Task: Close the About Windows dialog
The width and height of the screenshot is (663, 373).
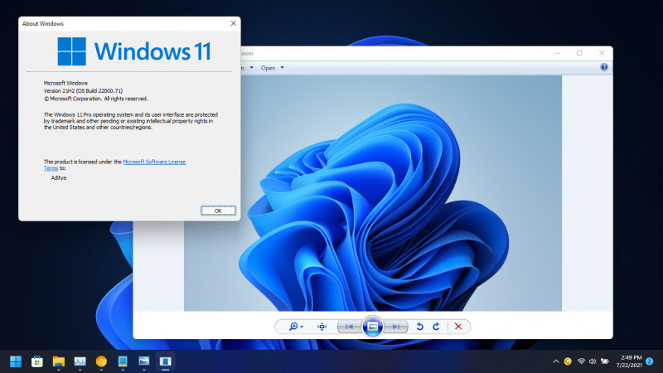Action: click(233, 24)
